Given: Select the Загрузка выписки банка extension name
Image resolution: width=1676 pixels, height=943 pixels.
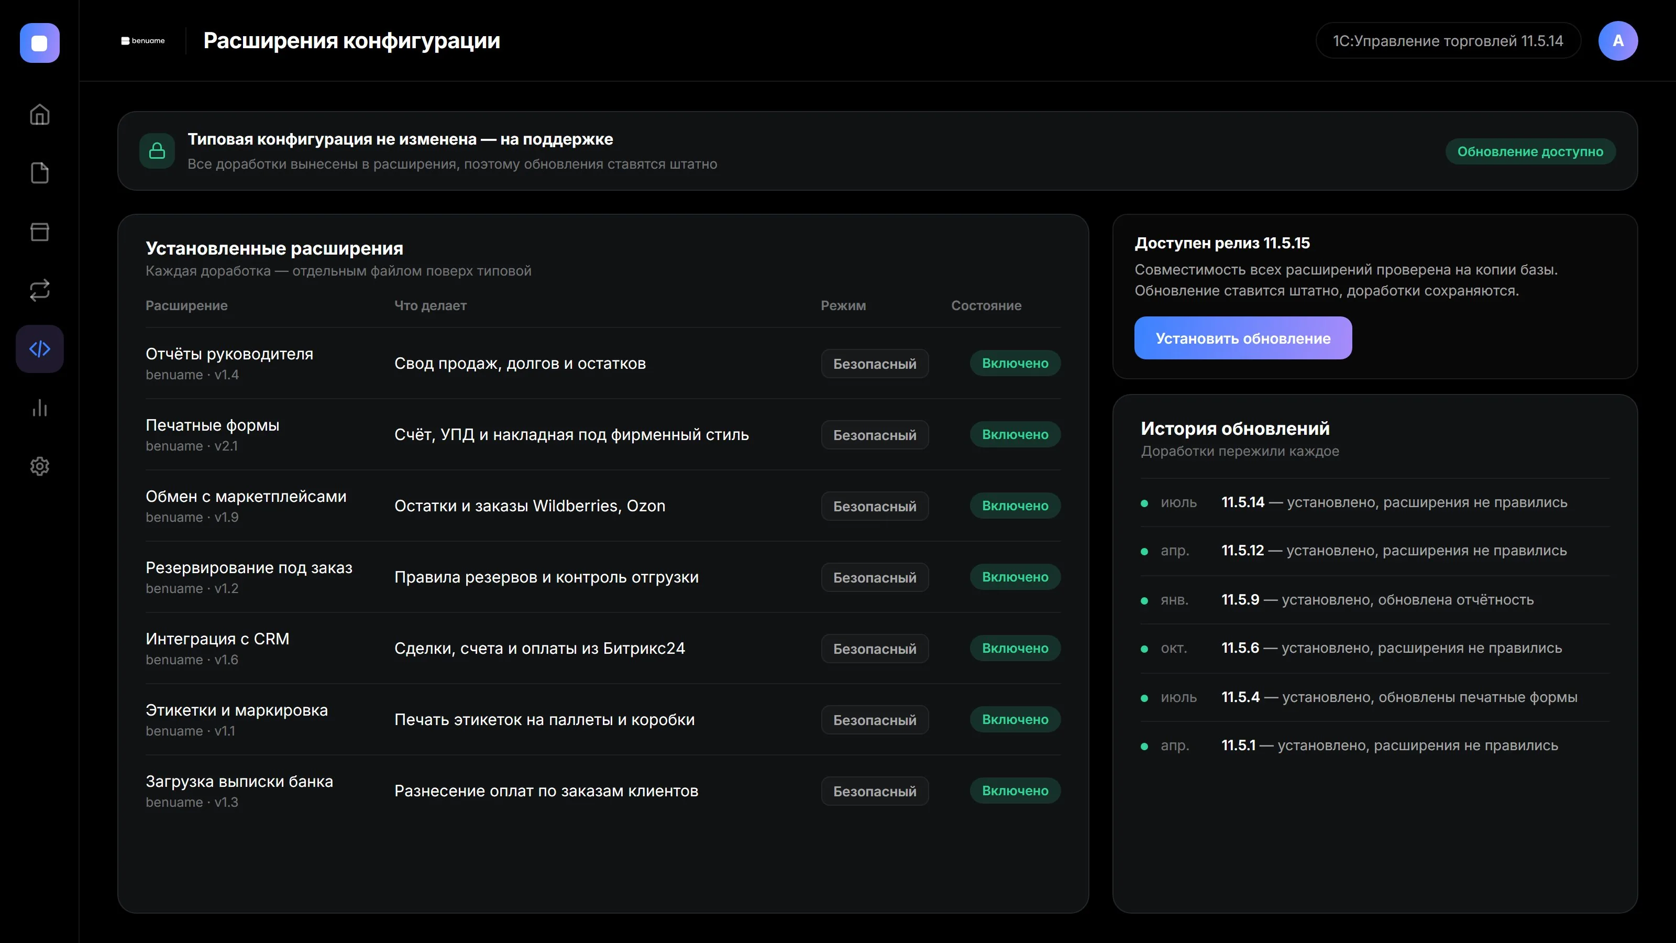Looking at the screenshot, I should (x=239, y=782).
